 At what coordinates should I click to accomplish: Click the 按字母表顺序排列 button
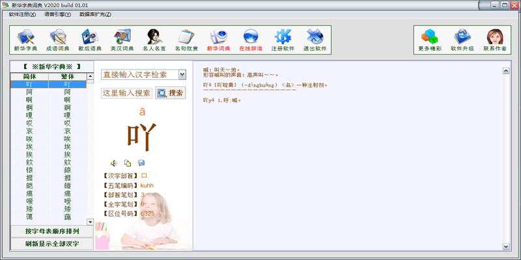pos(52,231)
